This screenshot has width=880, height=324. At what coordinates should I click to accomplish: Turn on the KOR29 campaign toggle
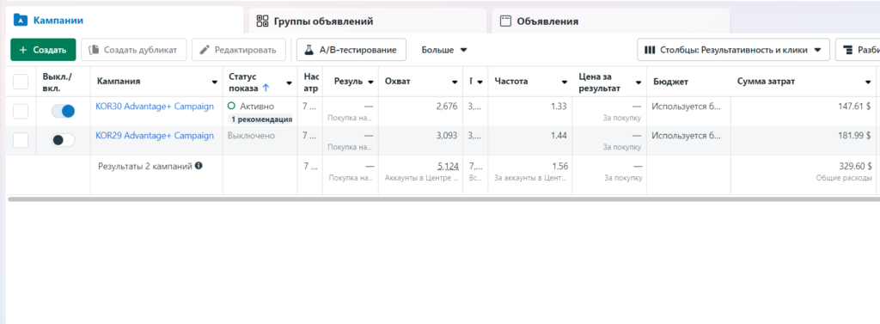coord(63,140)
